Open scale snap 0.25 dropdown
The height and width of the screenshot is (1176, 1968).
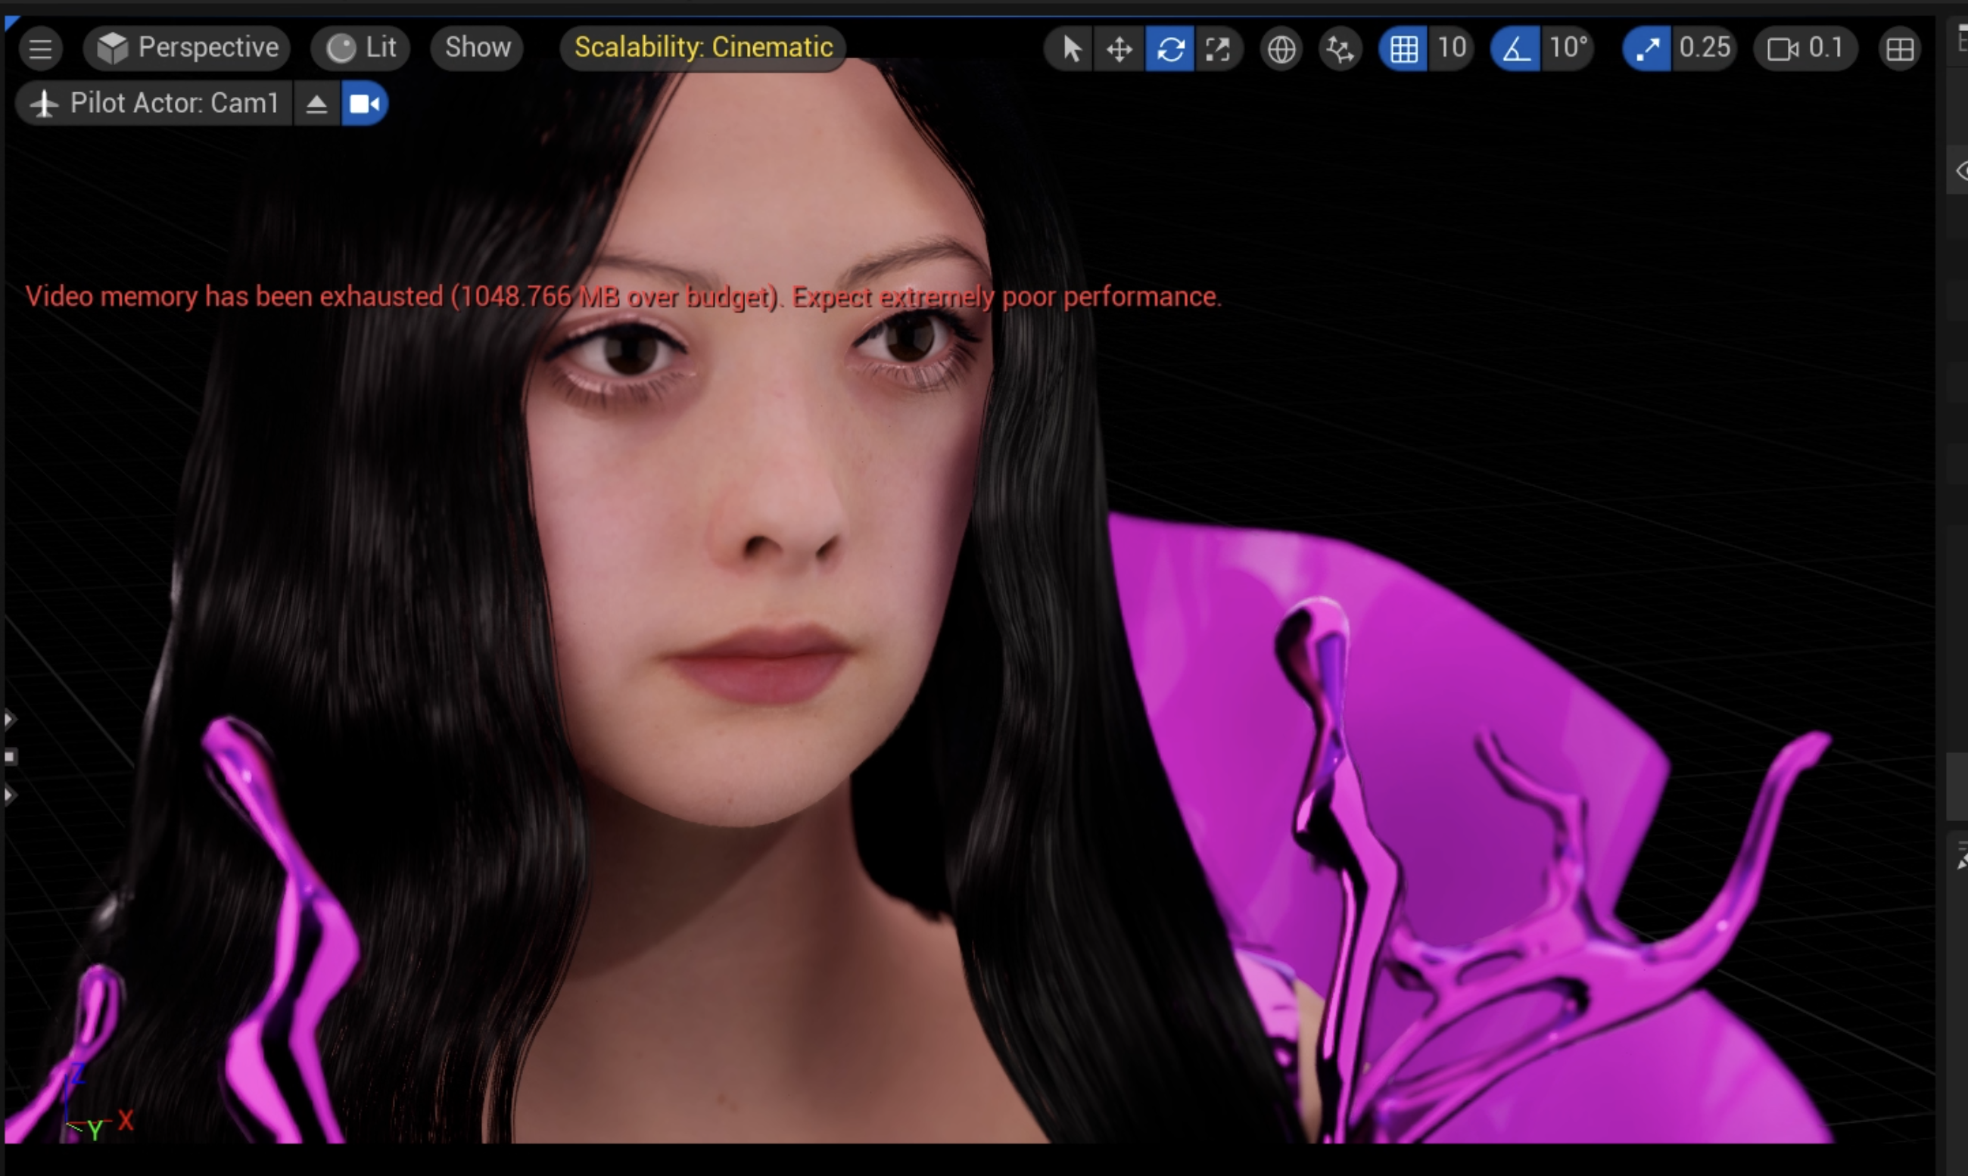point(1704,48)
